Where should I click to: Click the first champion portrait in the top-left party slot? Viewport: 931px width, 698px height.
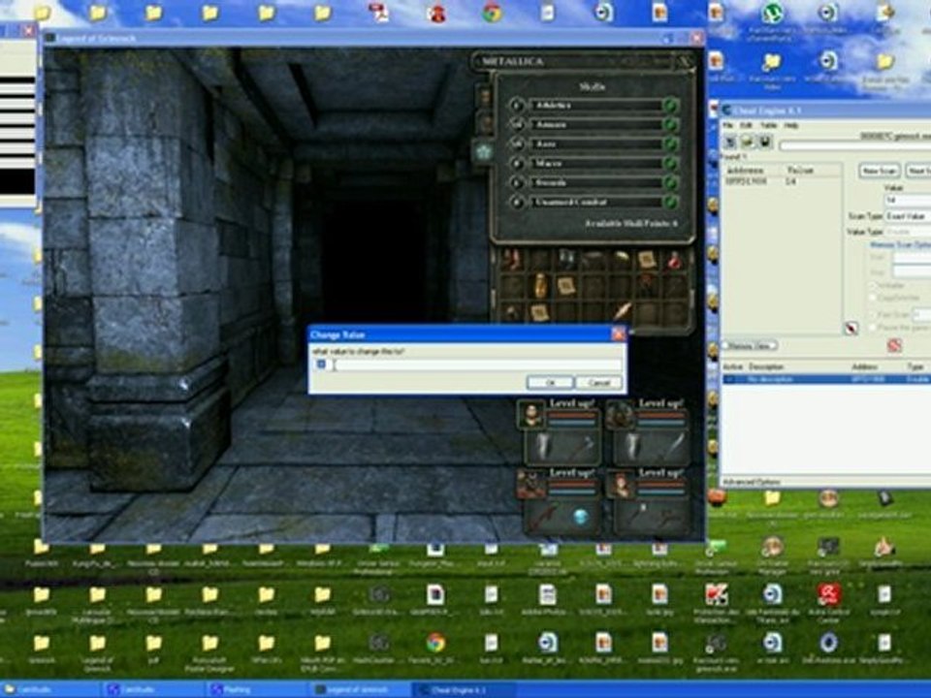531,414
